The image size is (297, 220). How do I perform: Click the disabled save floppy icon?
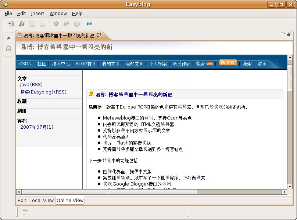tap(32, 24)
